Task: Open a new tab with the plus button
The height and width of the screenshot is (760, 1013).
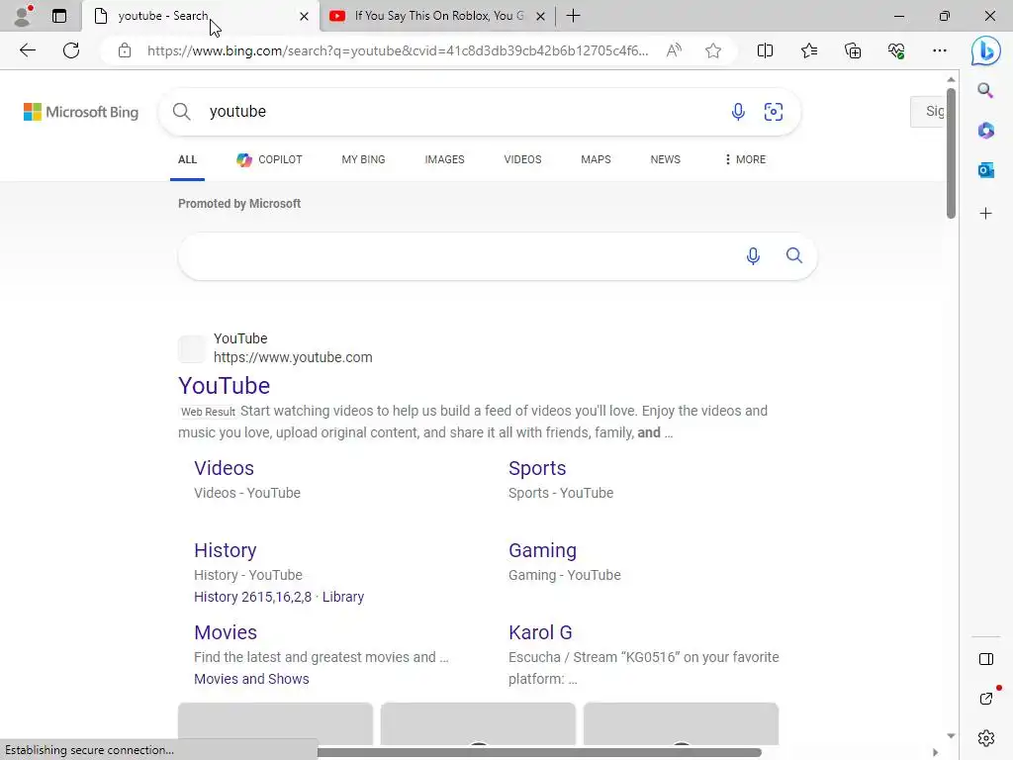Action: (573, 16)
